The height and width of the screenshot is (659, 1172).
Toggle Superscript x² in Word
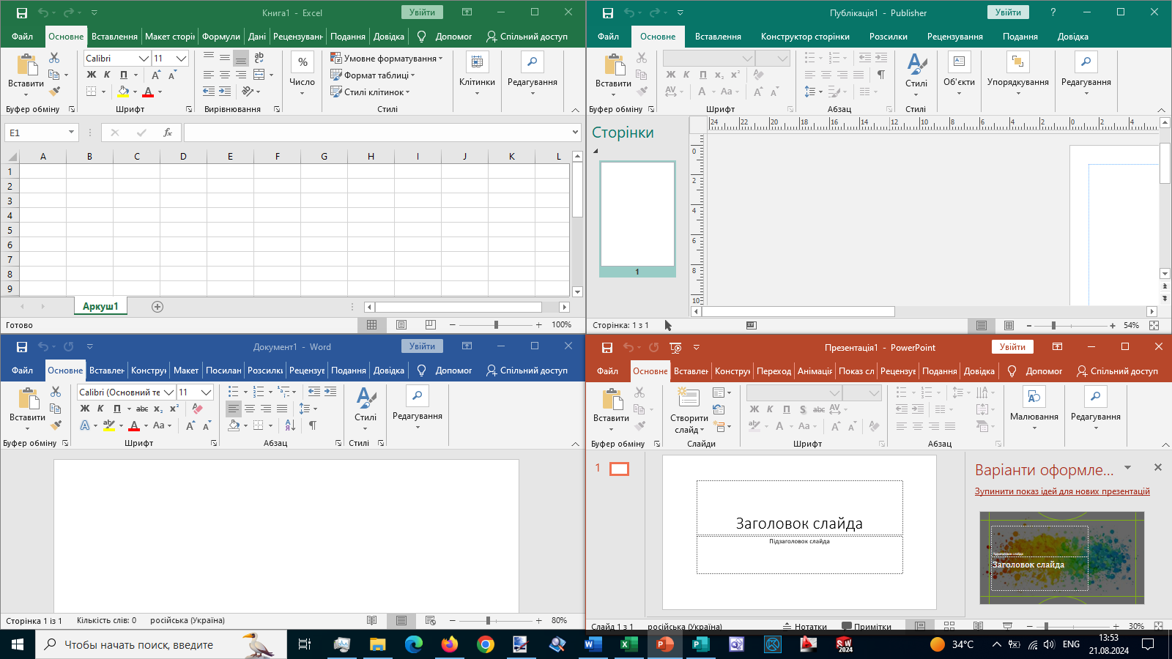pos(174,409)
